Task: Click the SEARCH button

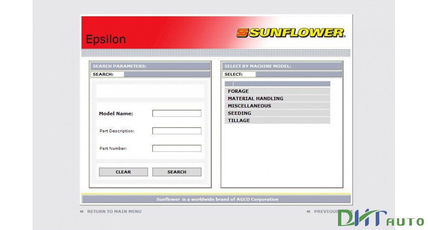Action: (177, 172)
